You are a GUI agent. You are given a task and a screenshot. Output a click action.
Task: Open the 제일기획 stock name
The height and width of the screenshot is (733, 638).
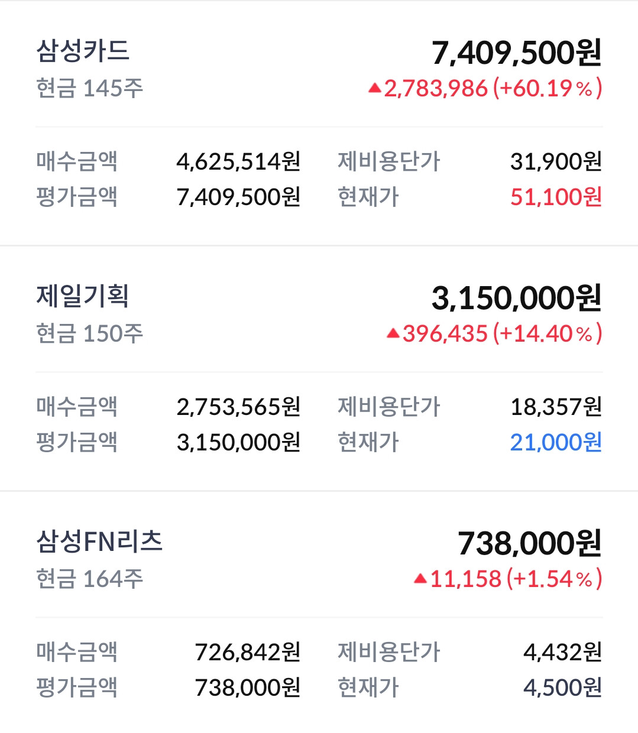pos(83,296)
